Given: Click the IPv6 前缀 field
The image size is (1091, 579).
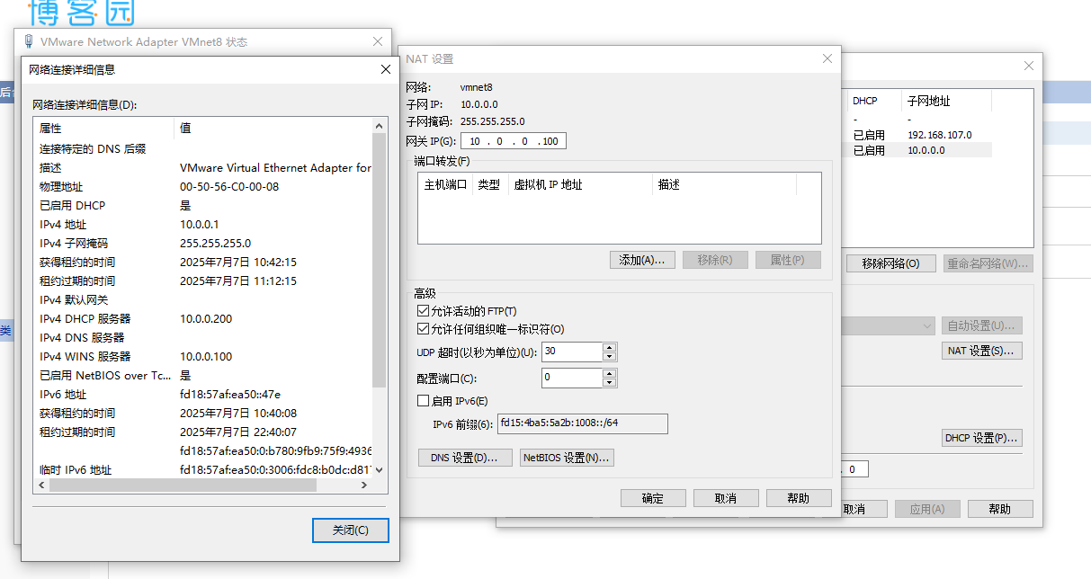Looking at the screenshot, I should coord(582,423).
